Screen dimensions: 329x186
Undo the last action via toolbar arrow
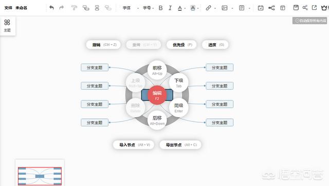tap(51, 8)
